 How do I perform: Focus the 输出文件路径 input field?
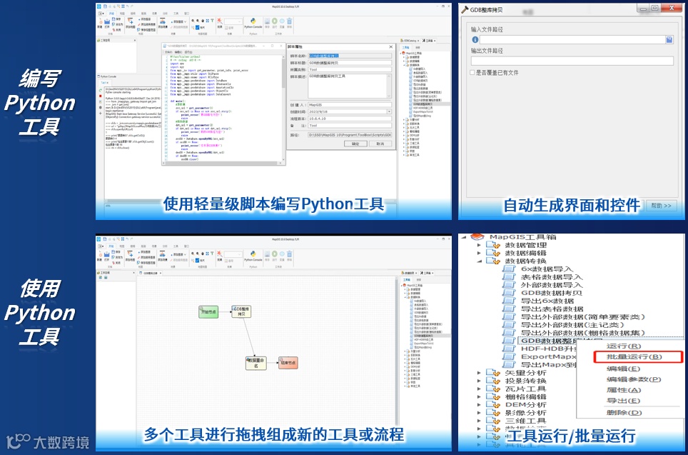(572, 61)
